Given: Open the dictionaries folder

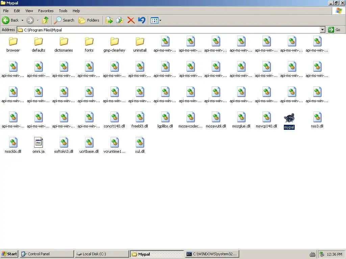Looking at the screenshot, I should tap(64, 41).
